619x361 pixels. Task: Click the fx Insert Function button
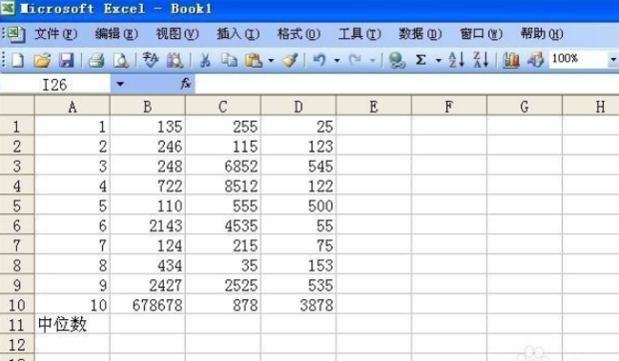[x=186, y=84]
